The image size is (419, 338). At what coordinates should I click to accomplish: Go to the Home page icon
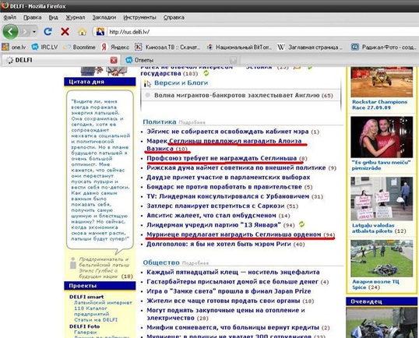(x=82, y=32)
